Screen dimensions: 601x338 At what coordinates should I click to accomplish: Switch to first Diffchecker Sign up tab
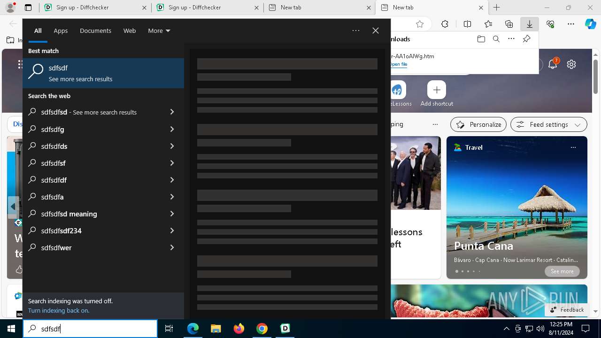pyautogui.click(x=95, y=8)
